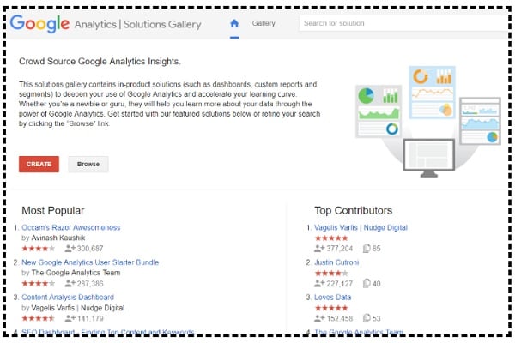
Task: Click users icon beside 377,204
Action: pyautogui.click(x=319, y=249)
